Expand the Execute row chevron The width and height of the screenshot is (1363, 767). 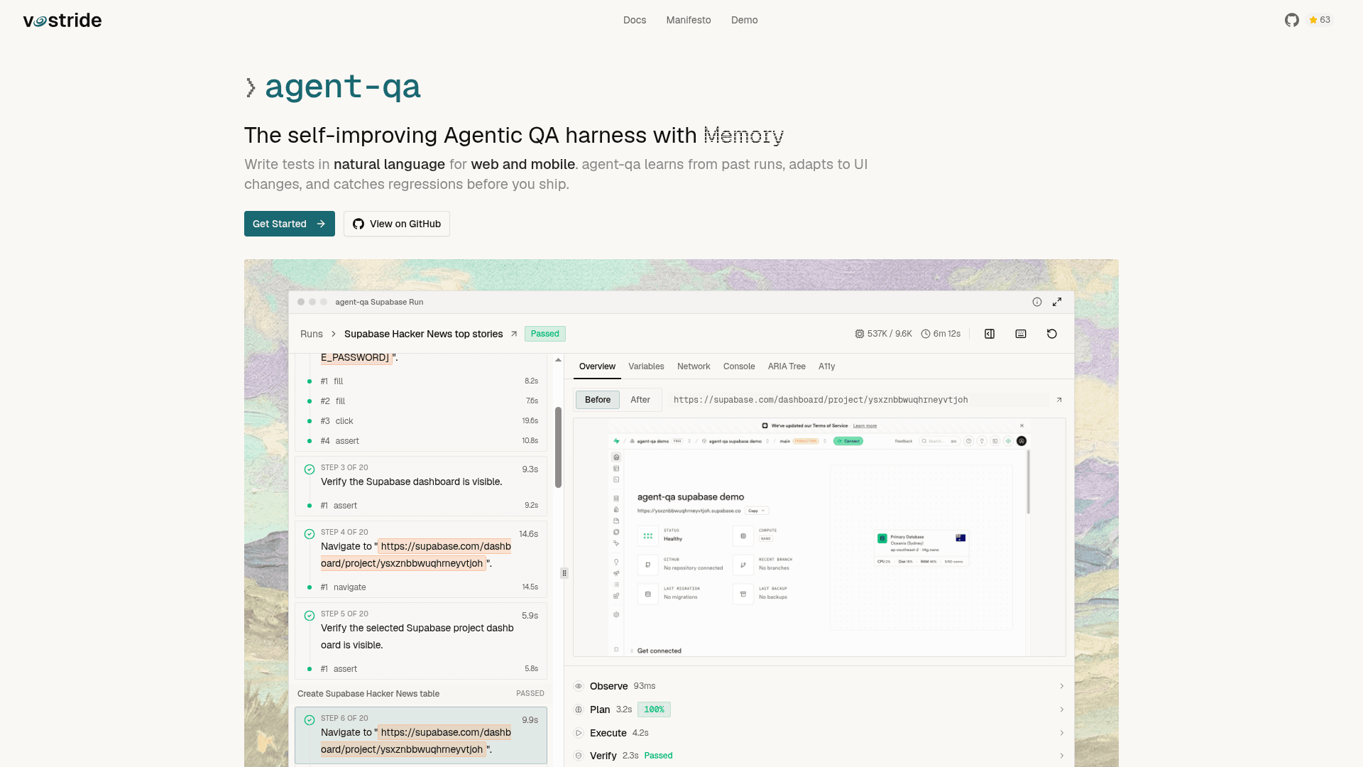(x=1062, y=733)
